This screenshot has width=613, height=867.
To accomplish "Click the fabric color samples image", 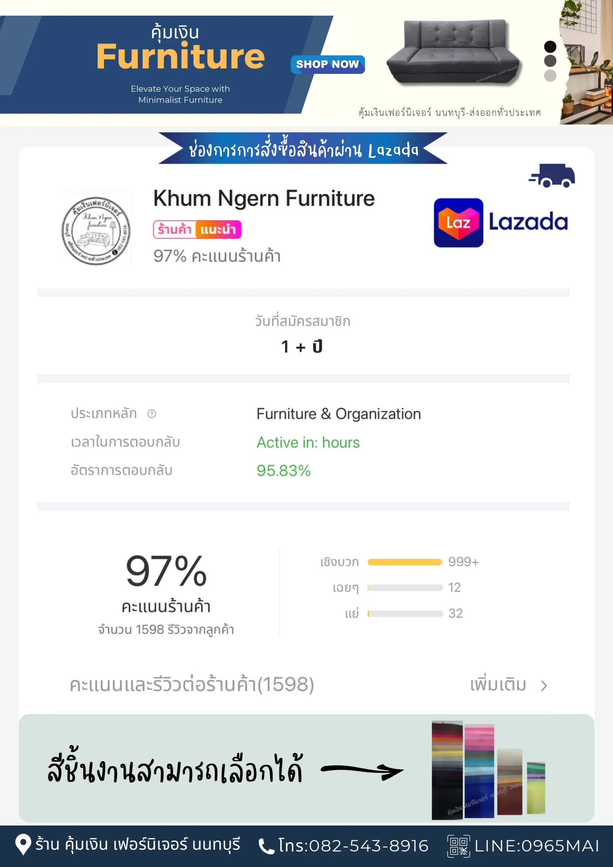I will tap(488, 770).
